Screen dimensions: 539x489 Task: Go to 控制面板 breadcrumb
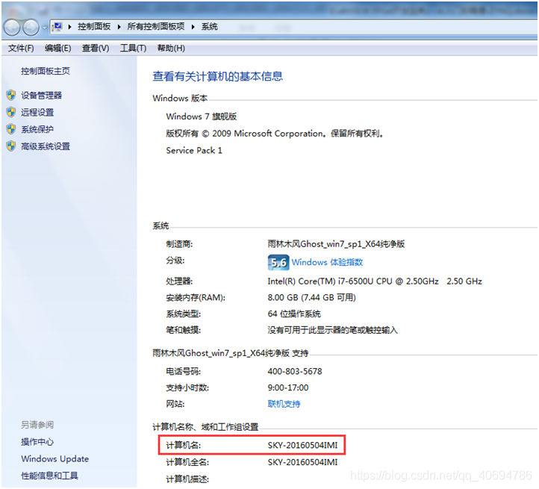[x=94, y=26]
